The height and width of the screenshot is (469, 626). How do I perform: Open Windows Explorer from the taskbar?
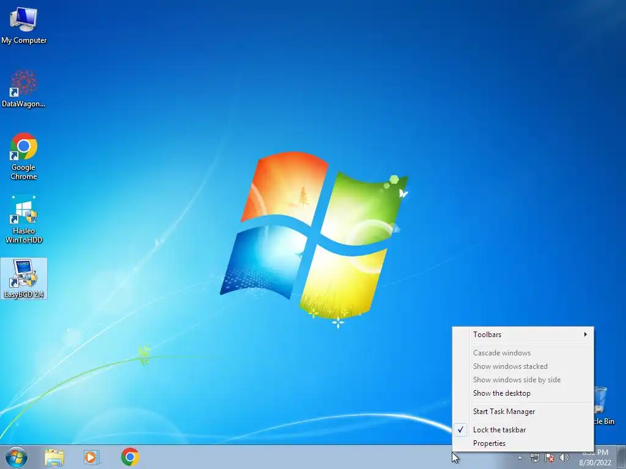pyautogui.click(x=54, y=457)
